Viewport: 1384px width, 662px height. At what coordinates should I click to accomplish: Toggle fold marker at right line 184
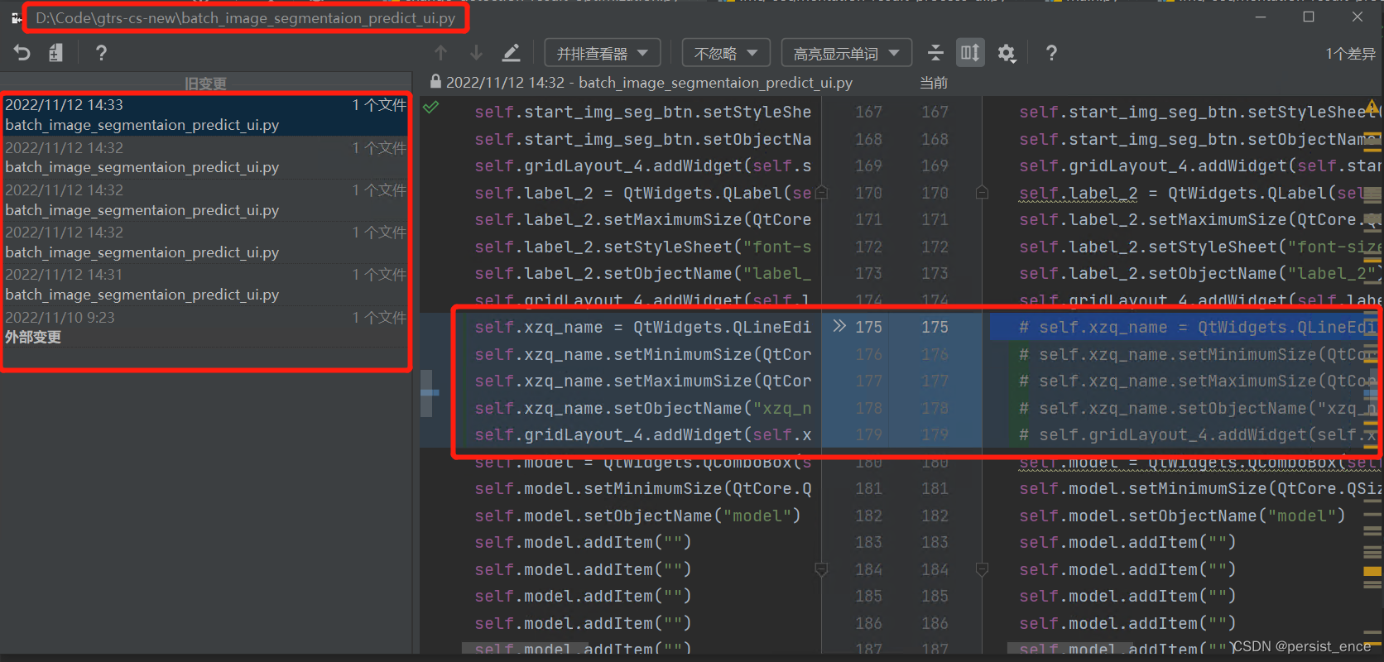pos(982,569)
